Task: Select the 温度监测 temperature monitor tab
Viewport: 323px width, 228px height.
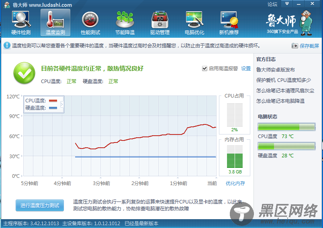Action: click(x=55, y=23)
